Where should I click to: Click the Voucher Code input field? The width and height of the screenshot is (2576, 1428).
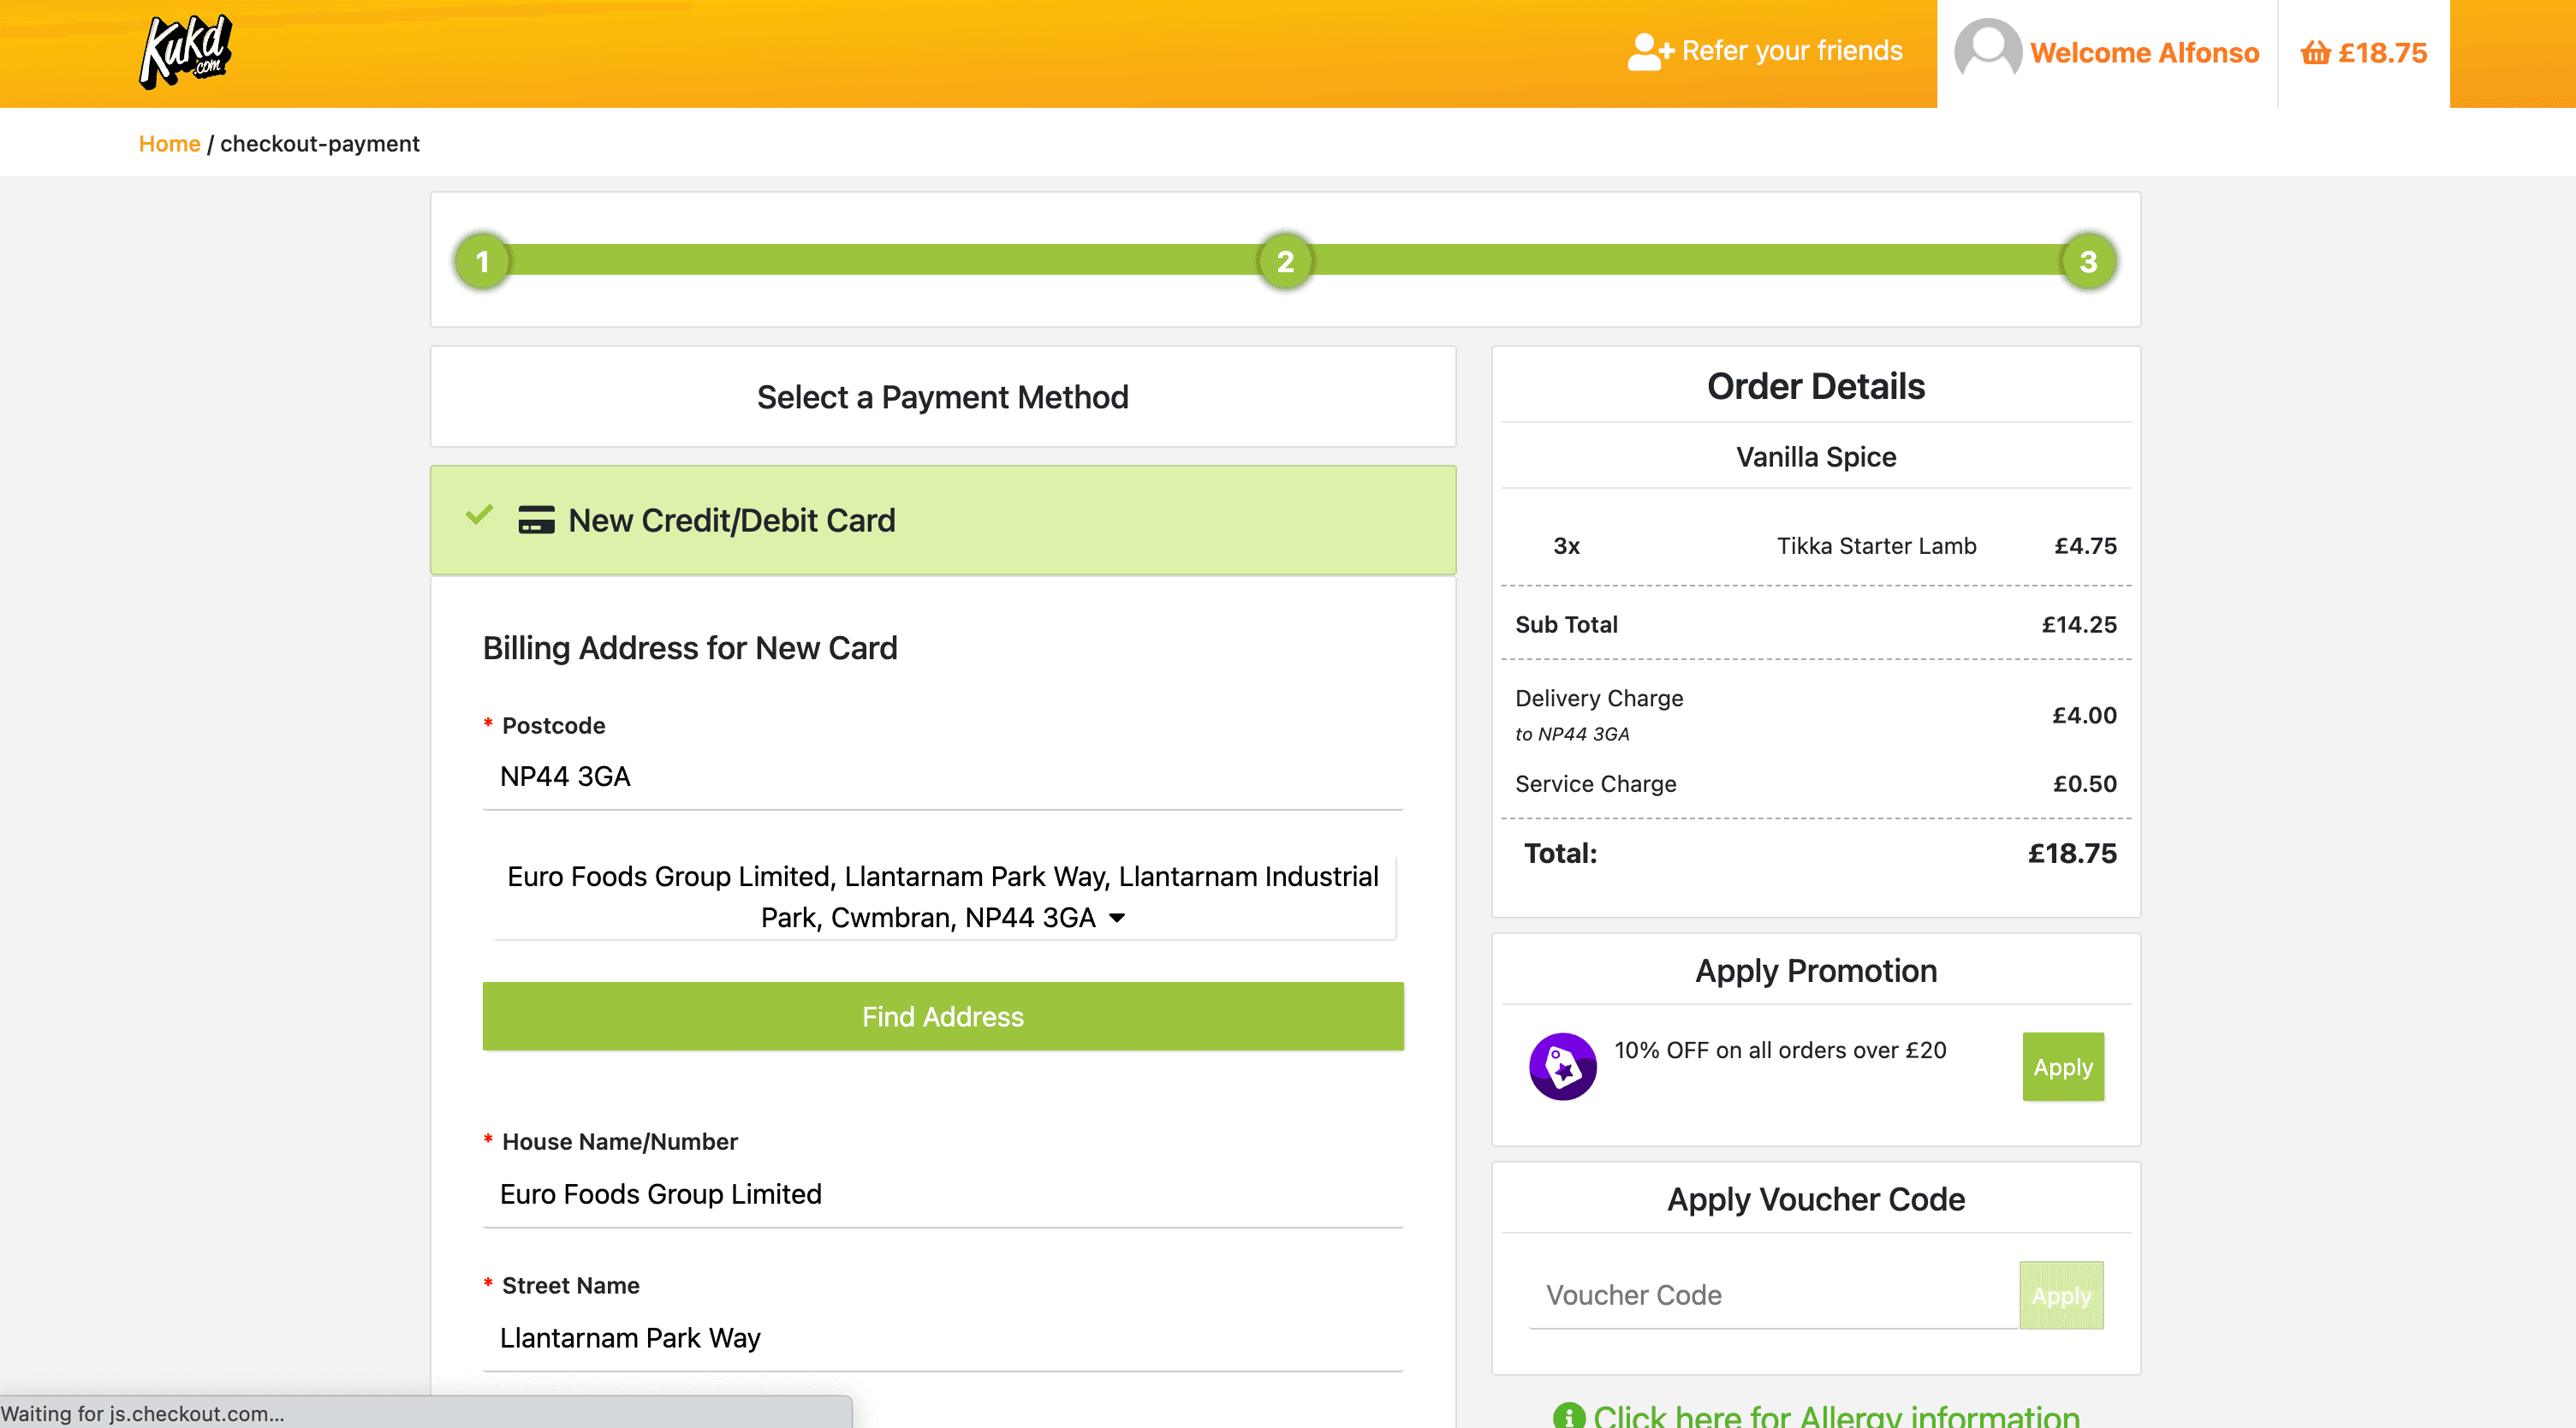[1773, 1295]
